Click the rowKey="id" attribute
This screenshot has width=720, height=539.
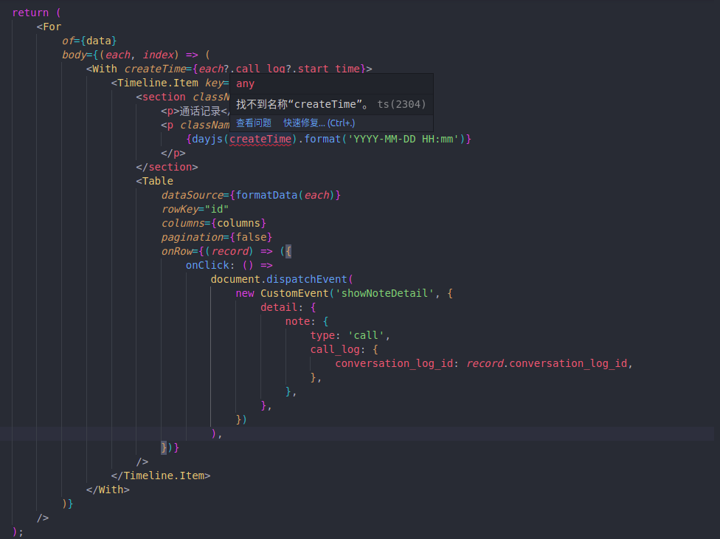coord(195,209)
